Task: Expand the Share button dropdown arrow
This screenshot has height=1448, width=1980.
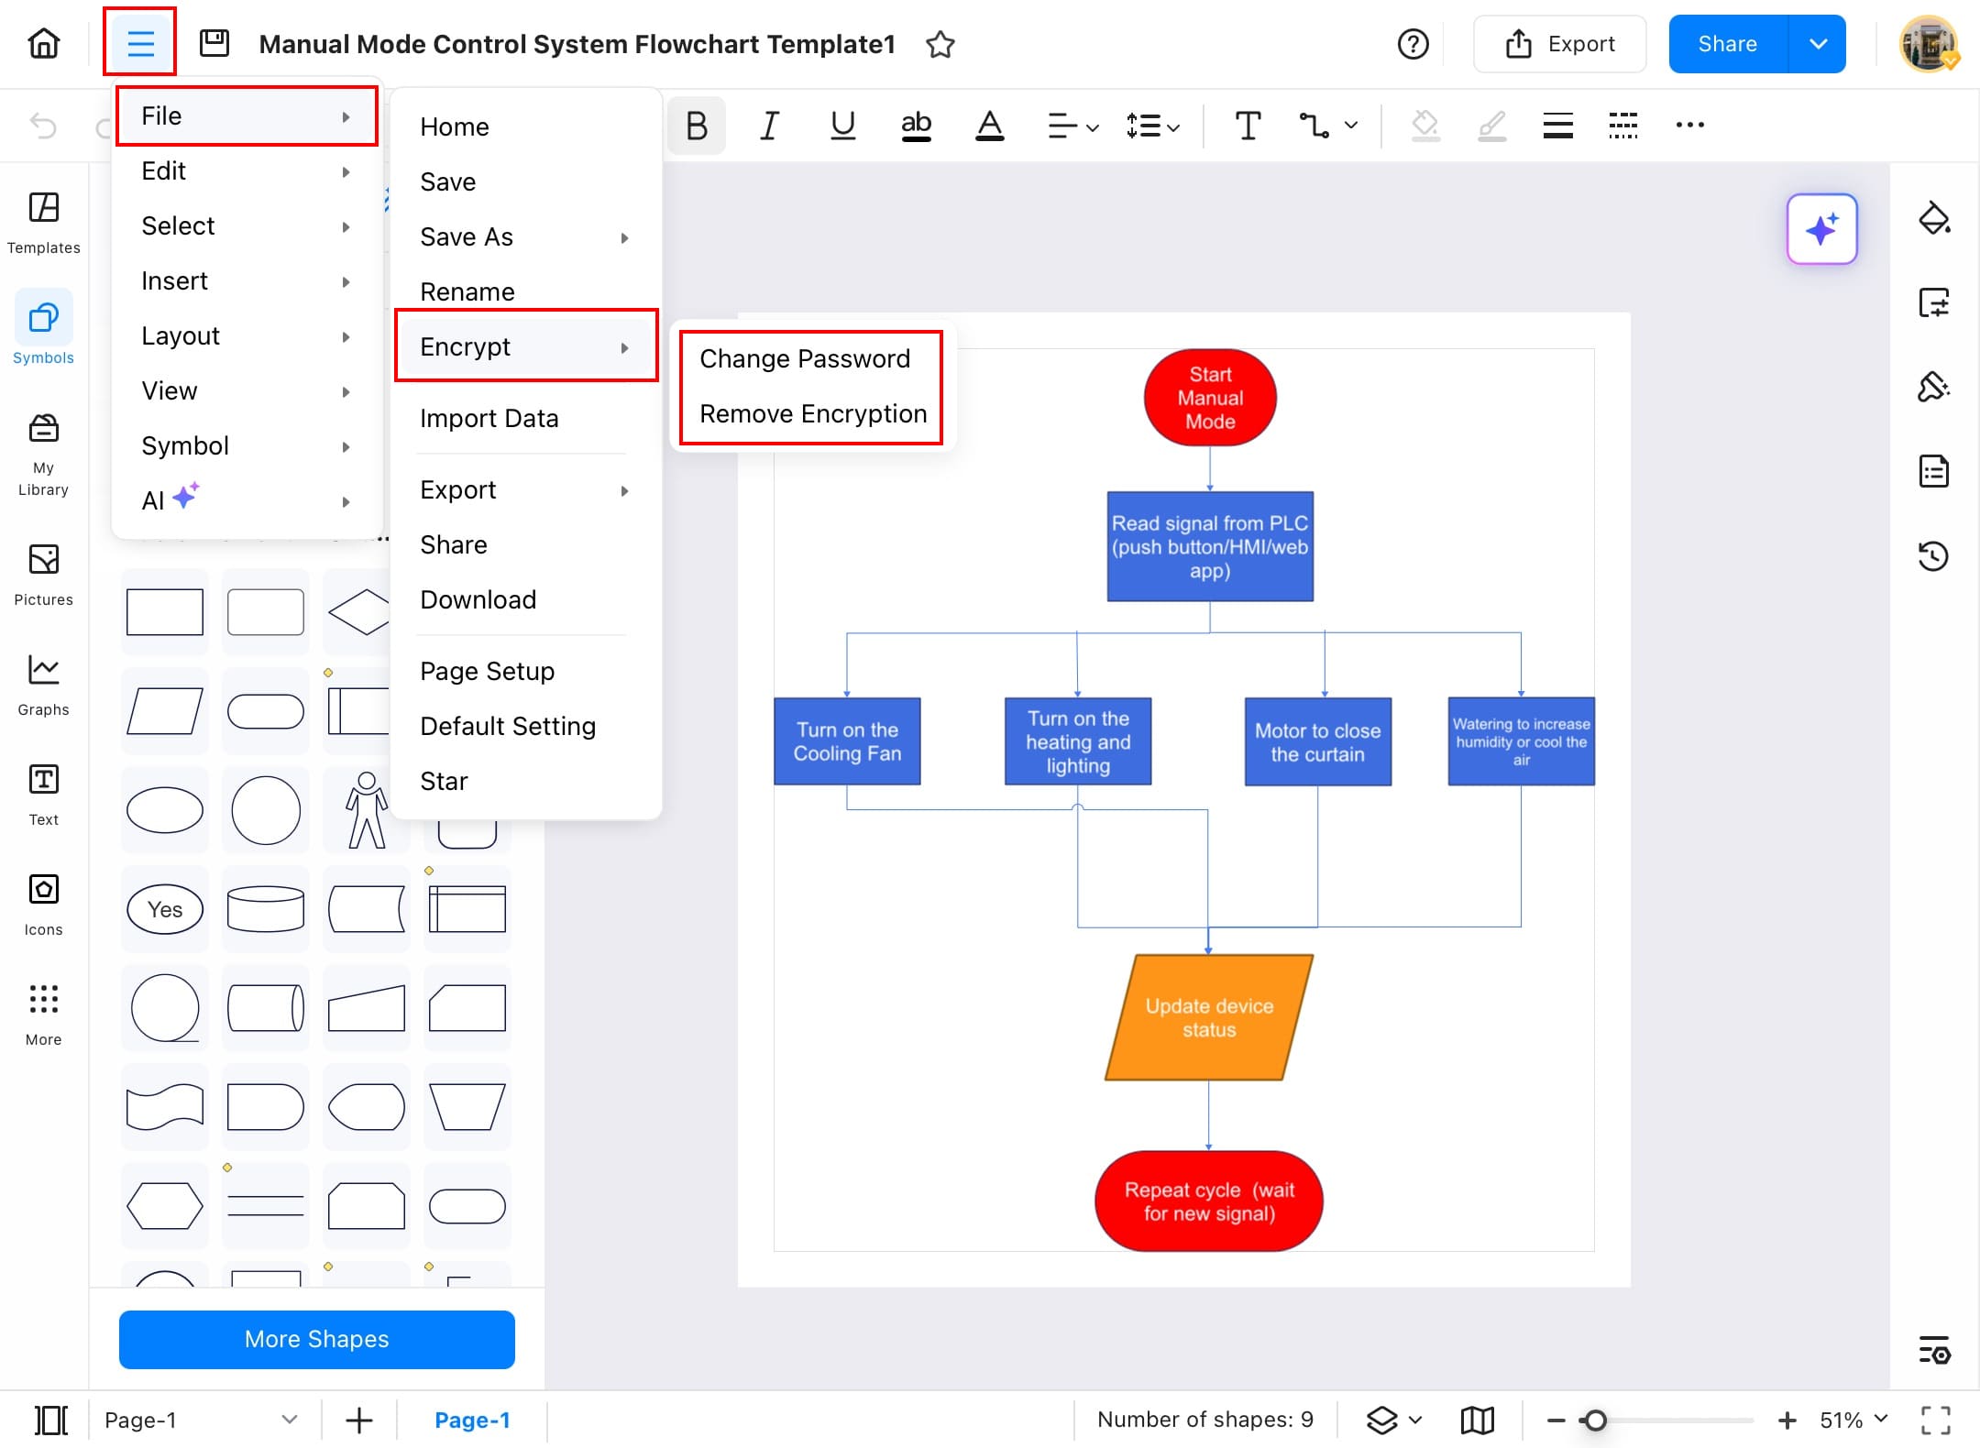Action: point(1818,44)
